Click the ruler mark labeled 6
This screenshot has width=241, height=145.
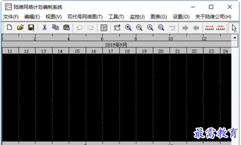pos(102,38)
